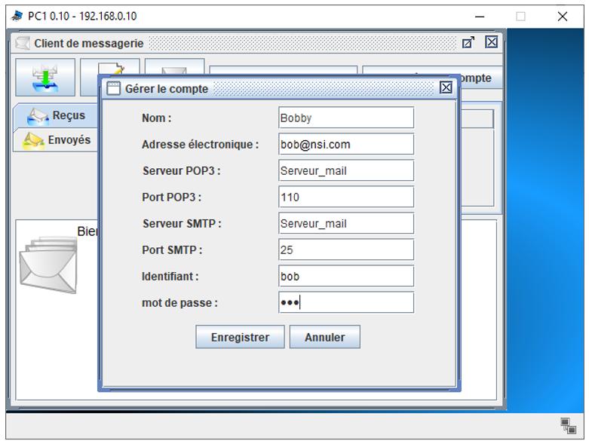Click the Nom field containing Bobby
Screen dimensions: 589x444
345,118
